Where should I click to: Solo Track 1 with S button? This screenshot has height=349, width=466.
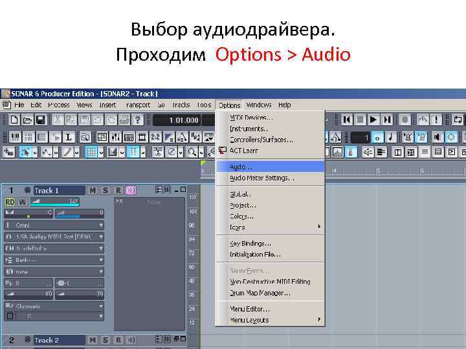point(105,190)
